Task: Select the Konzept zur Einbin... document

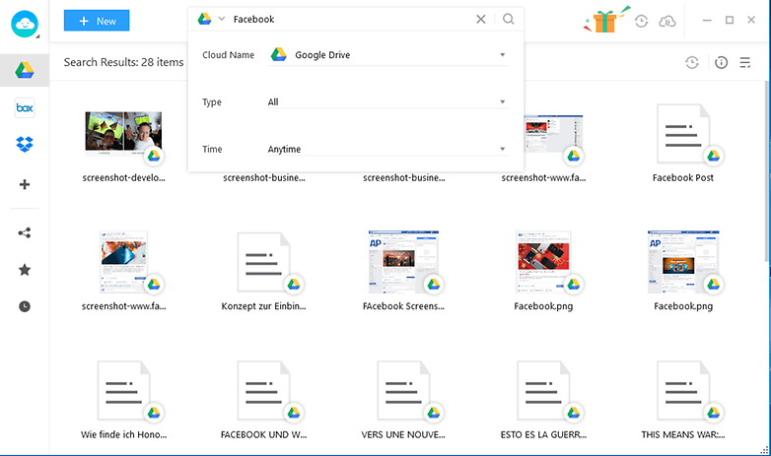Action: (263, 262)
